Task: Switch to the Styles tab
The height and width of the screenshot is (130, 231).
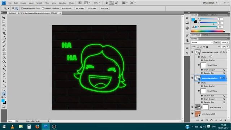Action: pyautogui.click(x=213, y=15)
